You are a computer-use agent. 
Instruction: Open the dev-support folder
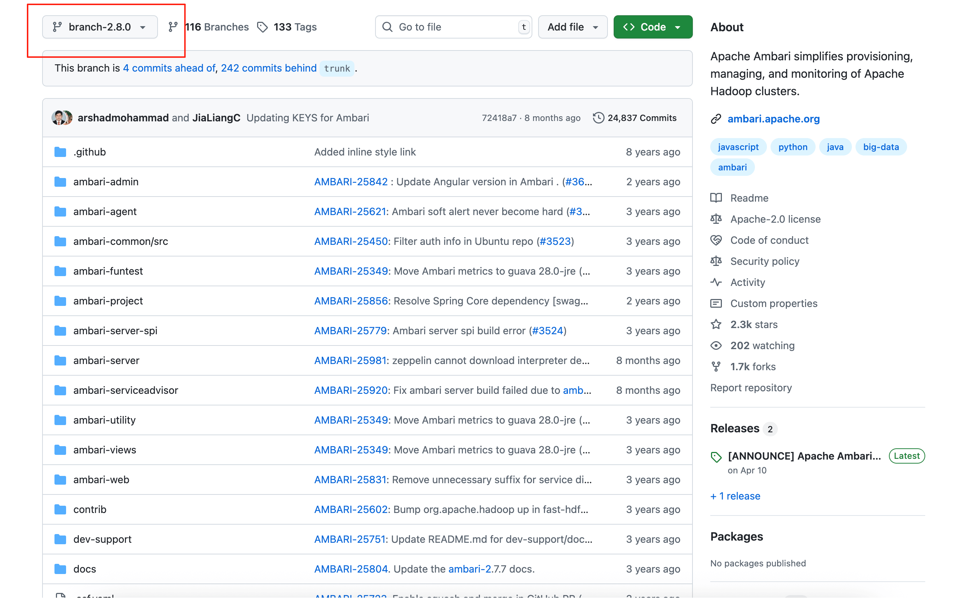(102, 539)
